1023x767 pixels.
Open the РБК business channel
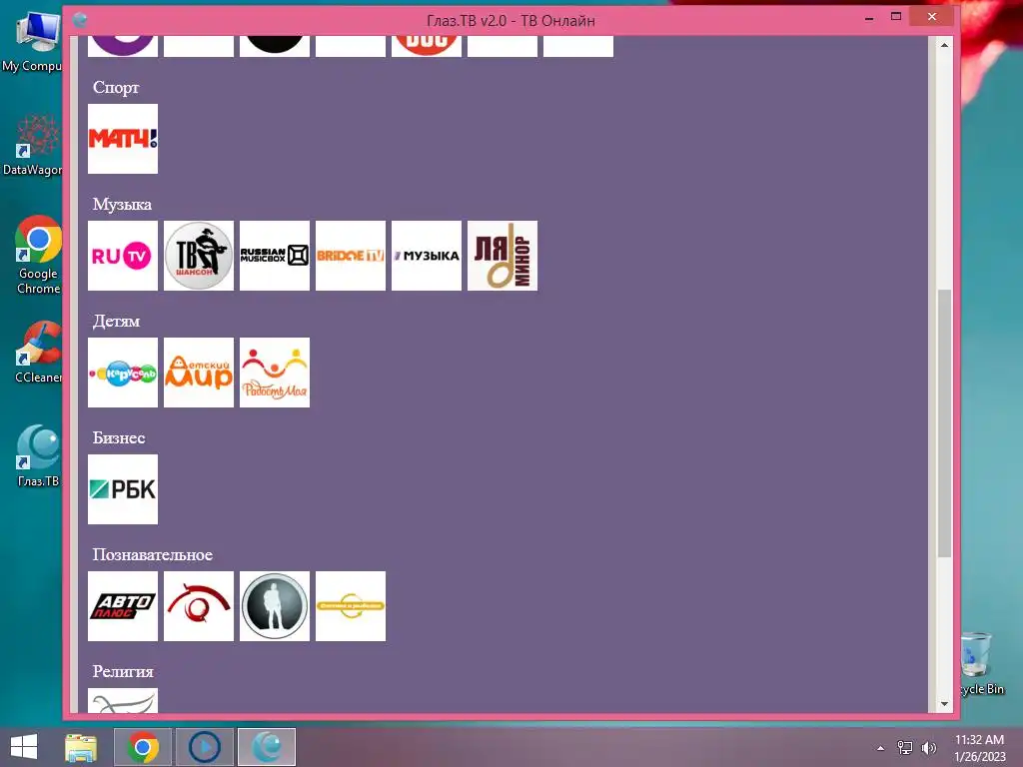point(123,489)
